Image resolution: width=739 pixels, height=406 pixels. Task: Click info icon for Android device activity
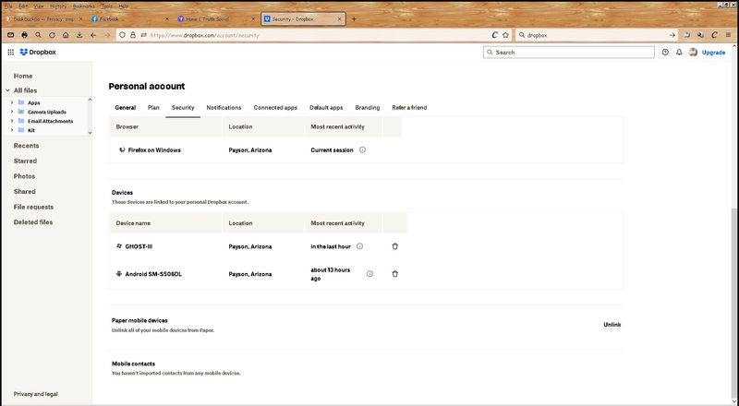coord(369,274)
